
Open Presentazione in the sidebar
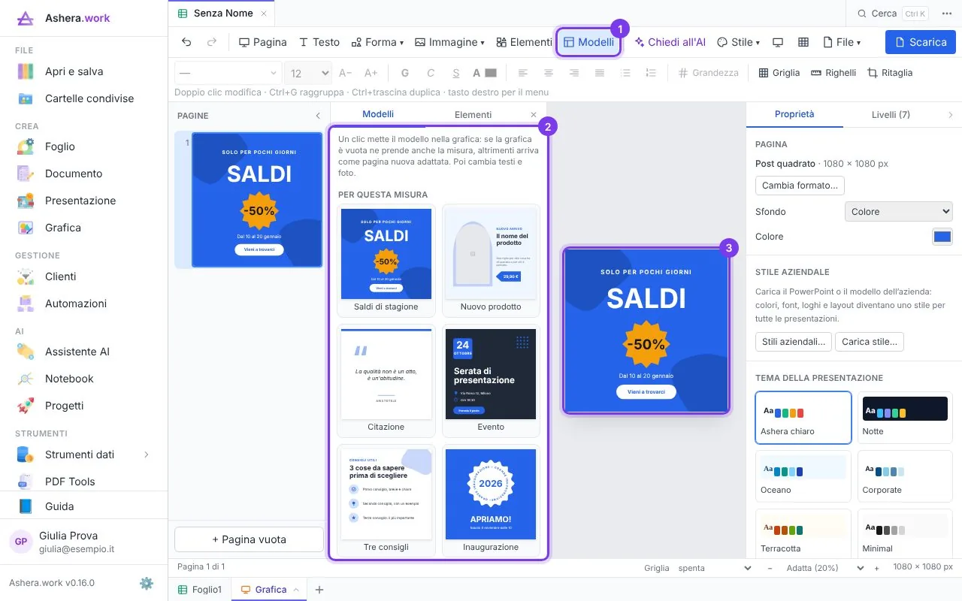pos(80,201)
